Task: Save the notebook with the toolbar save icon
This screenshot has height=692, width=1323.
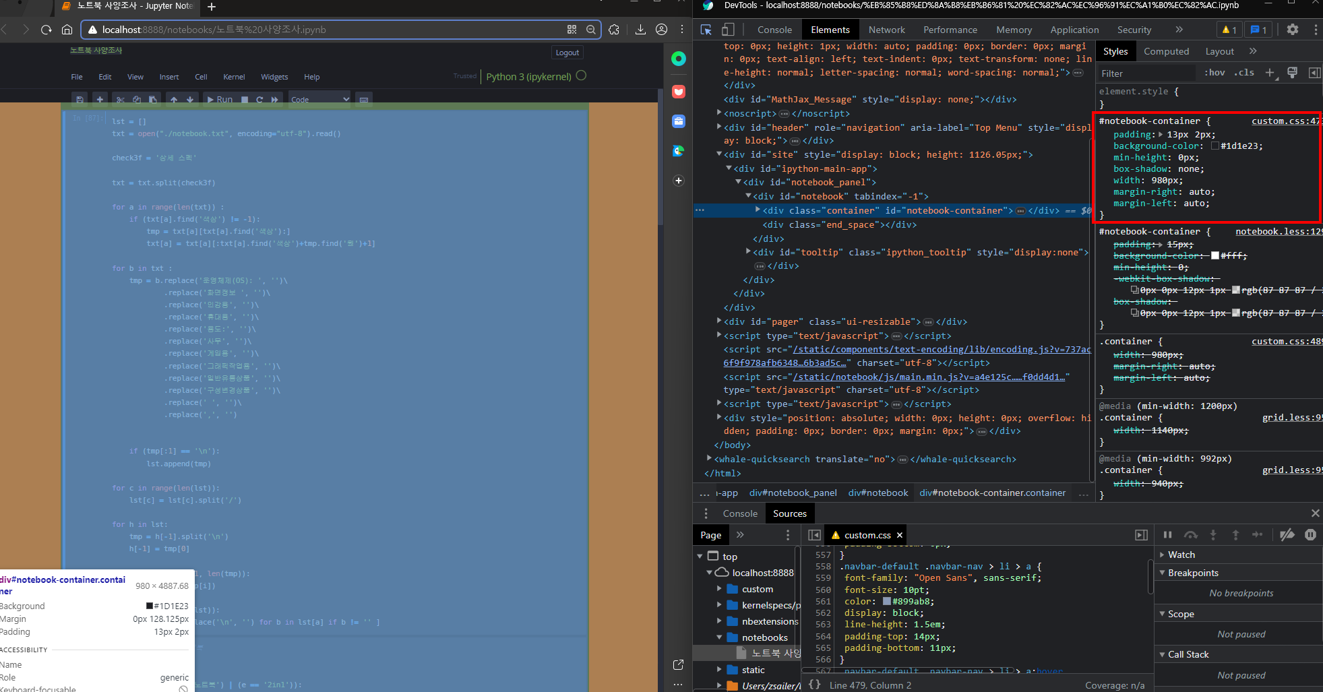Action: pos(80,100)
